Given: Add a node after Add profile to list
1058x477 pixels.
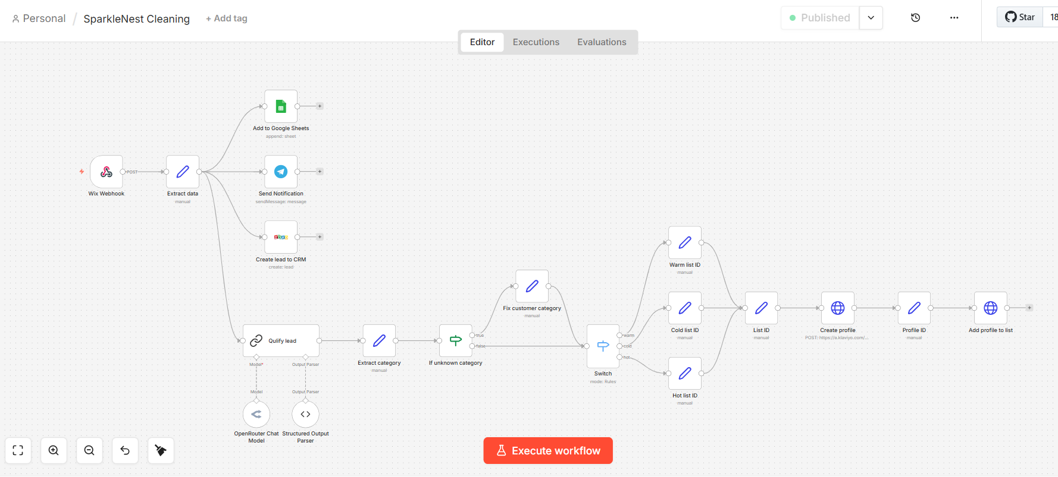Looking at the screenshot, I should pos(1029,308).
